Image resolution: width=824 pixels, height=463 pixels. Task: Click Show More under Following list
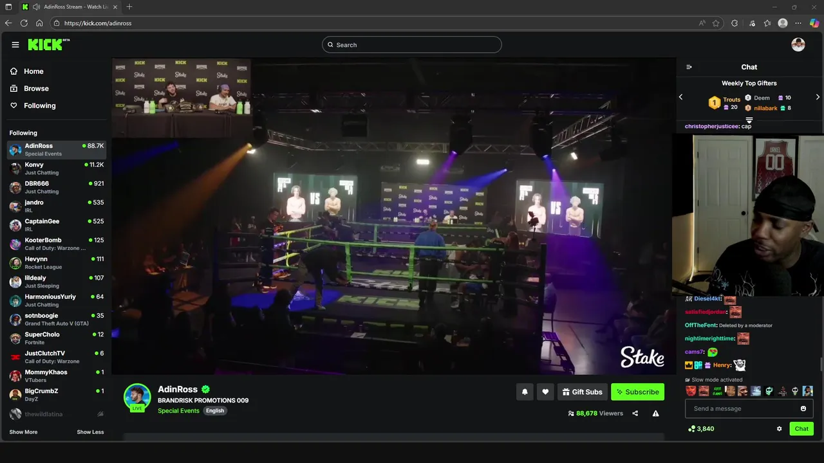(x=23, y=432)
